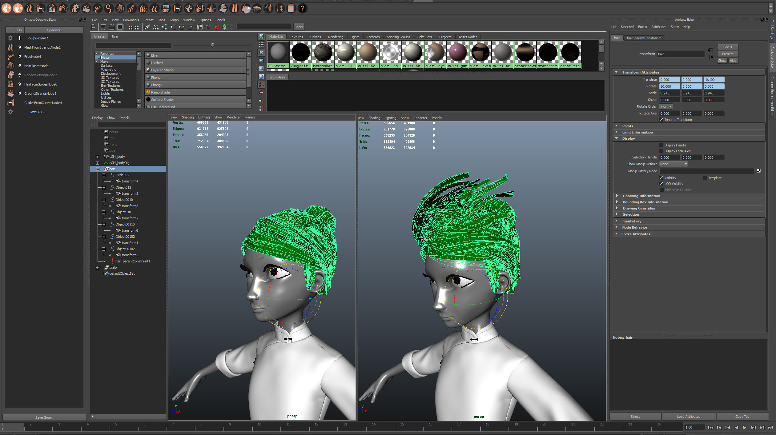Click the Hypershade clear graph eraser icon
The width and height of the screenshot is (776, 435).
tap(147, 27)
